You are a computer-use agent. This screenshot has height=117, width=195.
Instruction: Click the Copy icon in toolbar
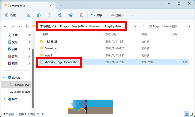coord(39,15)
